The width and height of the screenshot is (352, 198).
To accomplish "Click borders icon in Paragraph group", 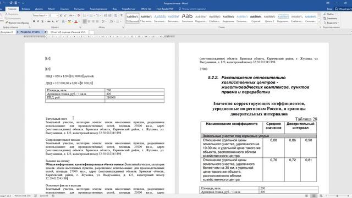I will [x=117, y=21].
